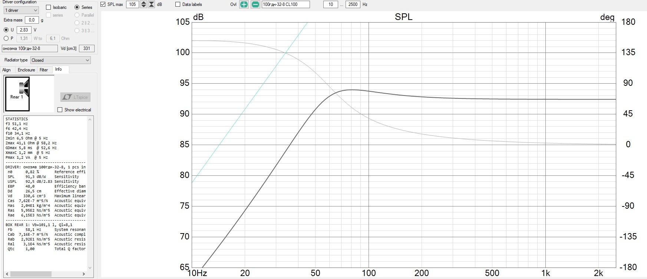Choose the P power radio button
The image size is (647, 279).
click(x=6, y=38)
